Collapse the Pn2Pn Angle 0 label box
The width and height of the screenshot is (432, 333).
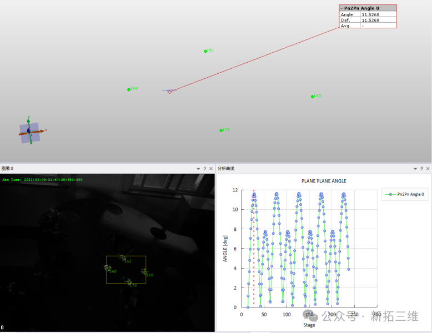[341, 8]
